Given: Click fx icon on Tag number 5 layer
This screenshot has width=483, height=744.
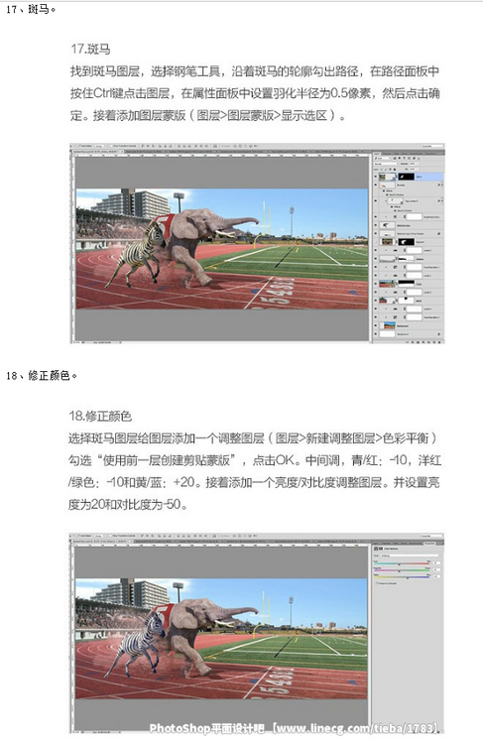Looking at the screenshot, I should pyautogui.click(x=438, y=200).
